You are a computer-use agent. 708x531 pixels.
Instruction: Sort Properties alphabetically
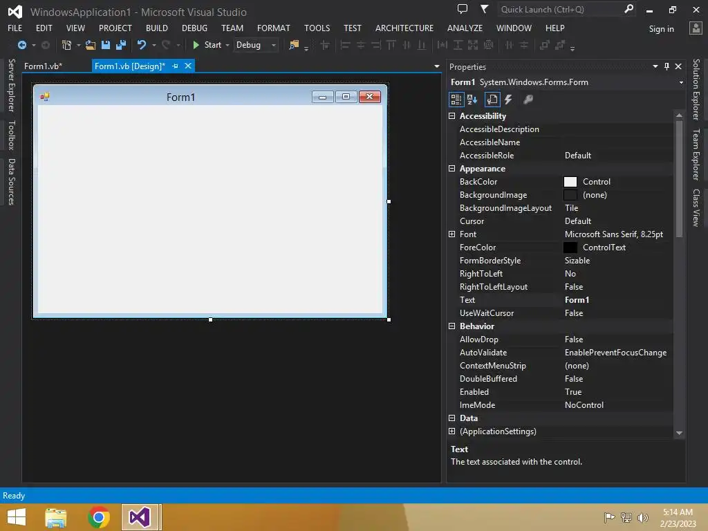(472, 100)
